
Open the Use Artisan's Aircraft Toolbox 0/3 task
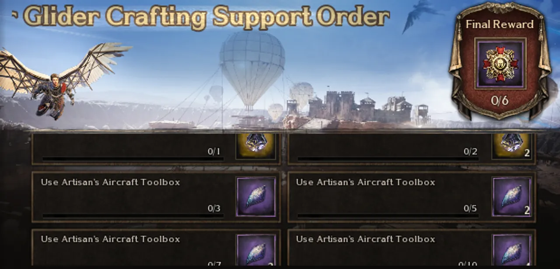coord(156,197)
